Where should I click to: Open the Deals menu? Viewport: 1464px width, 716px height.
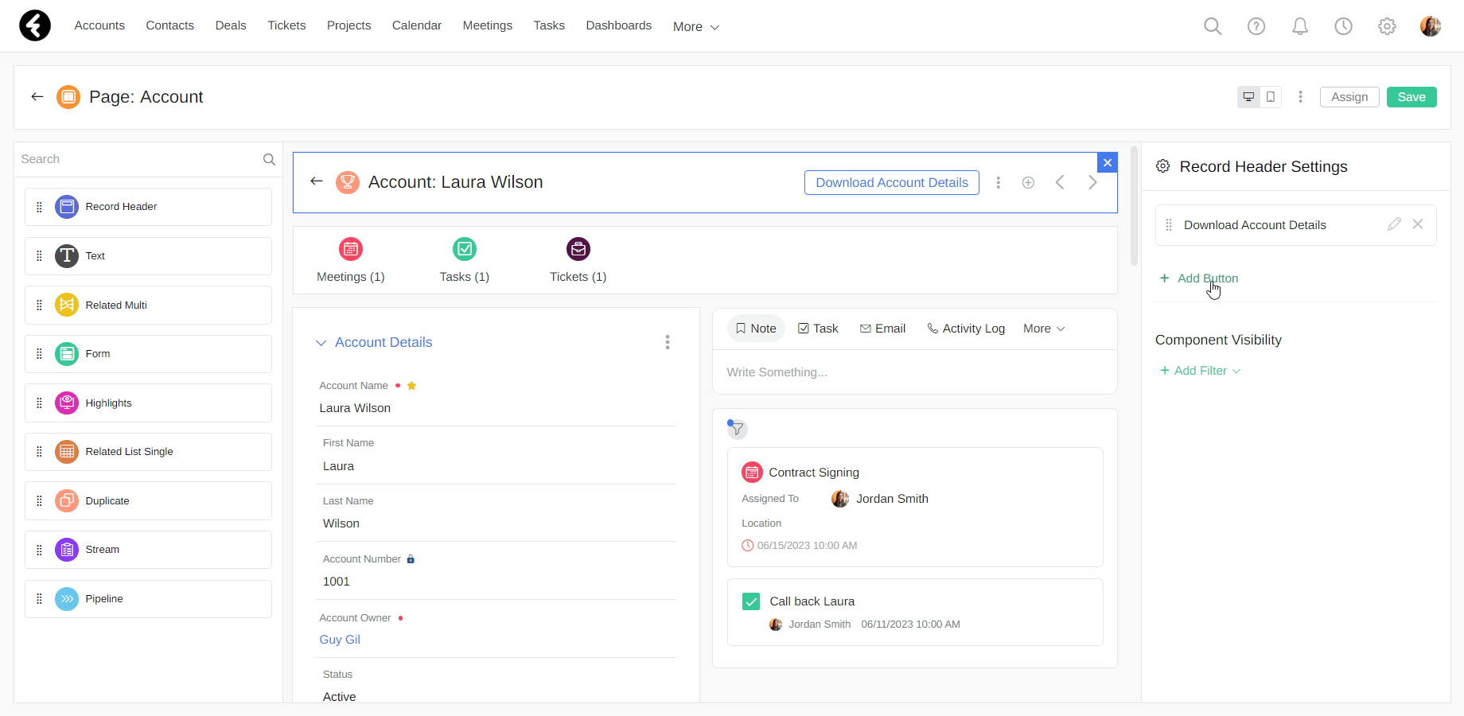point(231,25)
